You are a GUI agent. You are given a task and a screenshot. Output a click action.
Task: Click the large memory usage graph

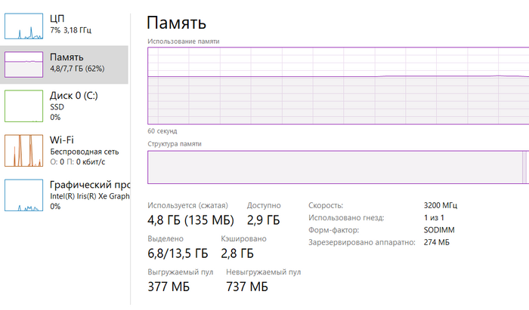click(338, 84)
